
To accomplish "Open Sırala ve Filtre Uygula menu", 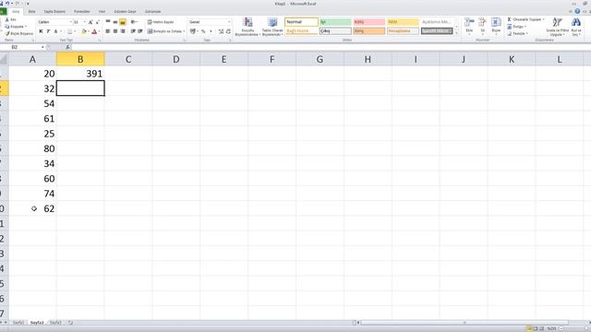I will pyautogui.click(x=557, y=27).
